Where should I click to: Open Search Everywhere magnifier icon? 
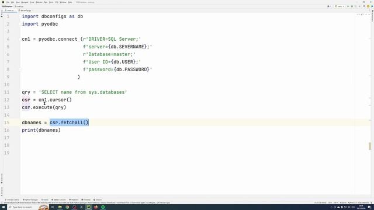click(x=364, y=6)
